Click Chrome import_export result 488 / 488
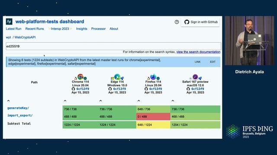The width and height of the screenshot is (277, 155). 80,117
